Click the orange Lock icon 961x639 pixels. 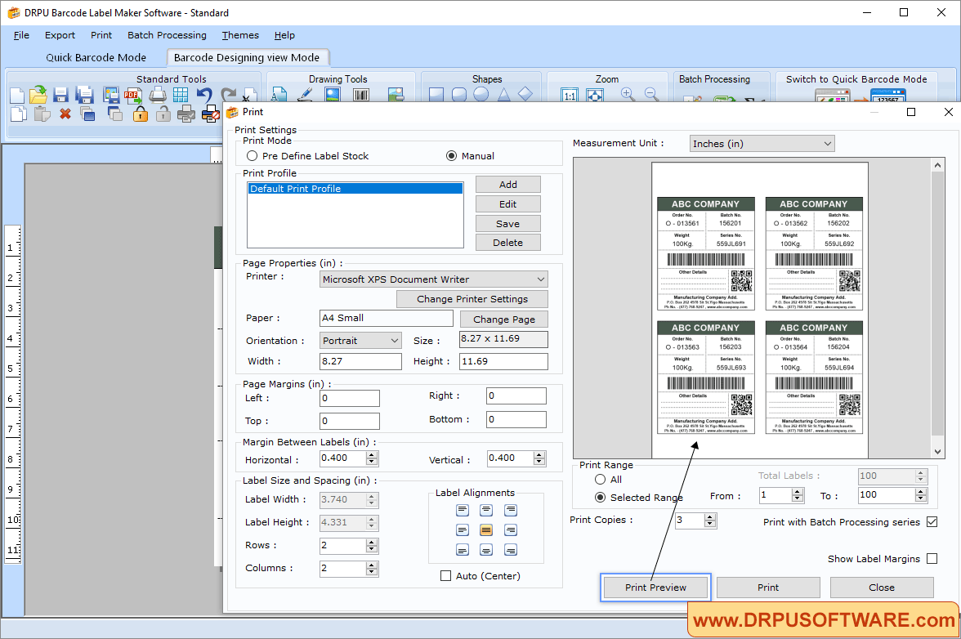pos(141,114)
